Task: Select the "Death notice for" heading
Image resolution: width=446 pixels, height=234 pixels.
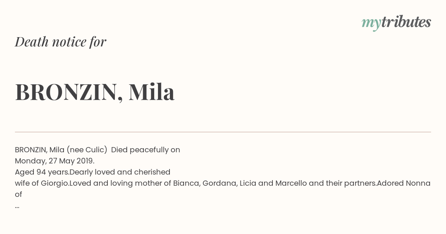Action: tap(61, 42)
